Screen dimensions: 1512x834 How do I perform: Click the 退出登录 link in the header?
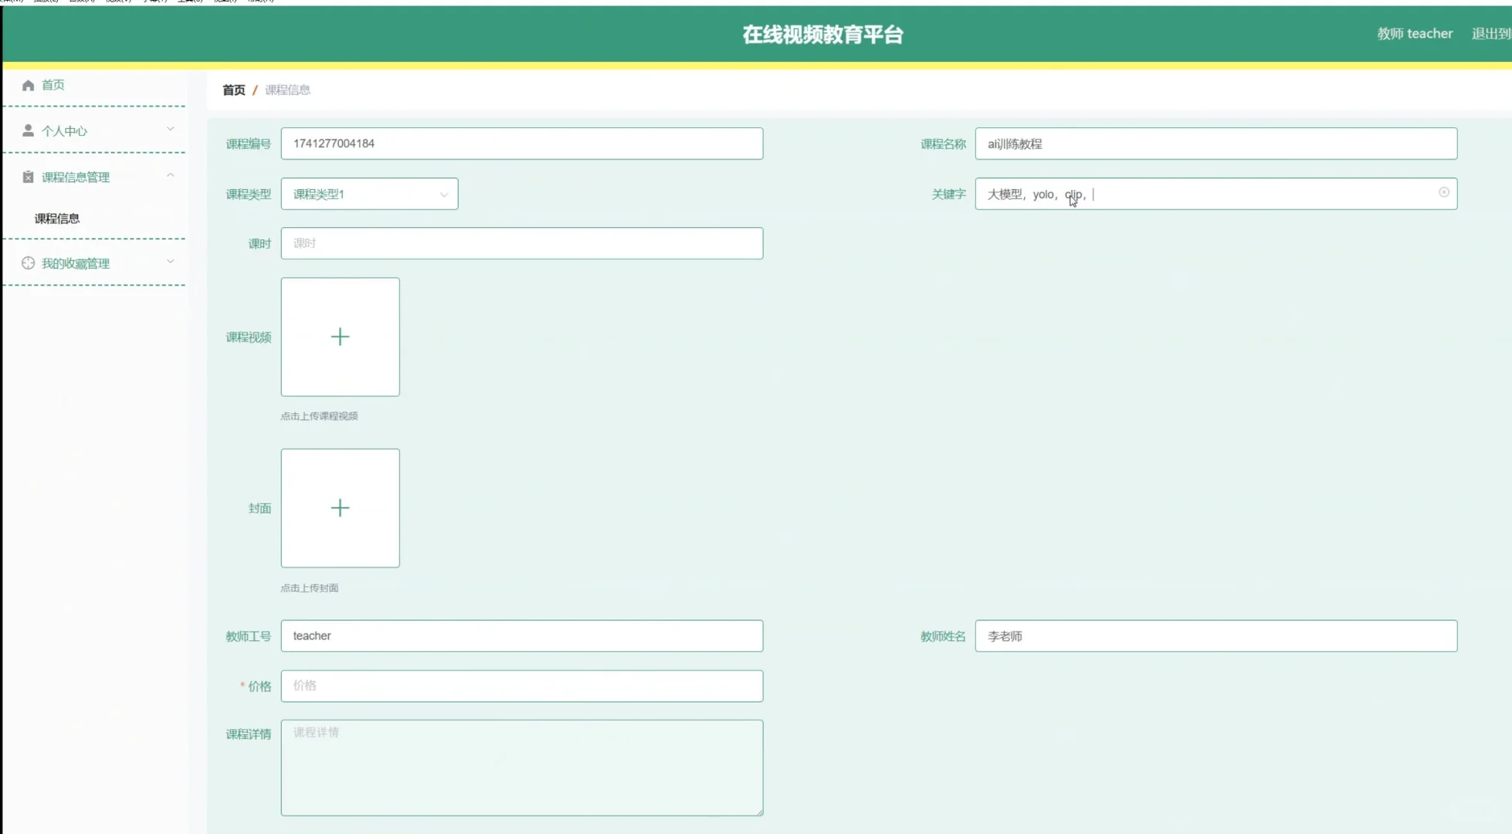(x=1490, y=34)
